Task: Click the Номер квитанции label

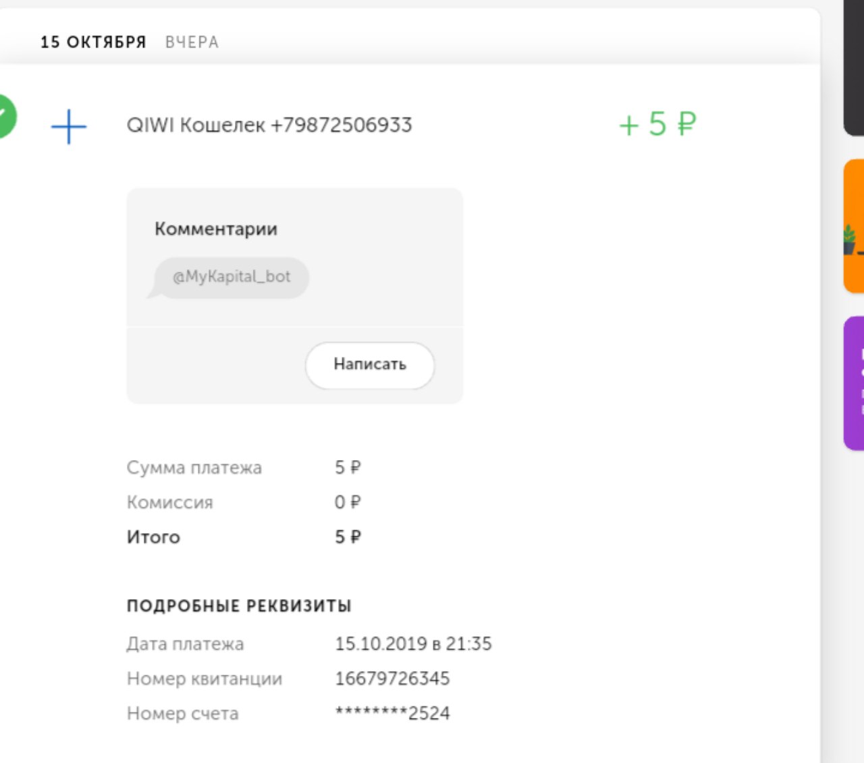Action: pos(205,679)
